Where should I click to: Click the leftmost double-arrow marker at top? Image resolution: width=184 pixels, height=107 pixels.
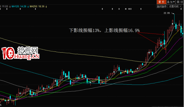[x=0, y=9]
